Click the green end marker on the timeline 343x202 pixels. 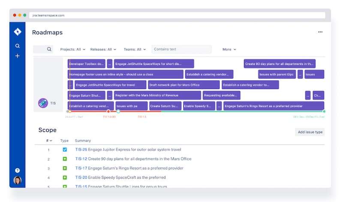(x=324, y=111)
